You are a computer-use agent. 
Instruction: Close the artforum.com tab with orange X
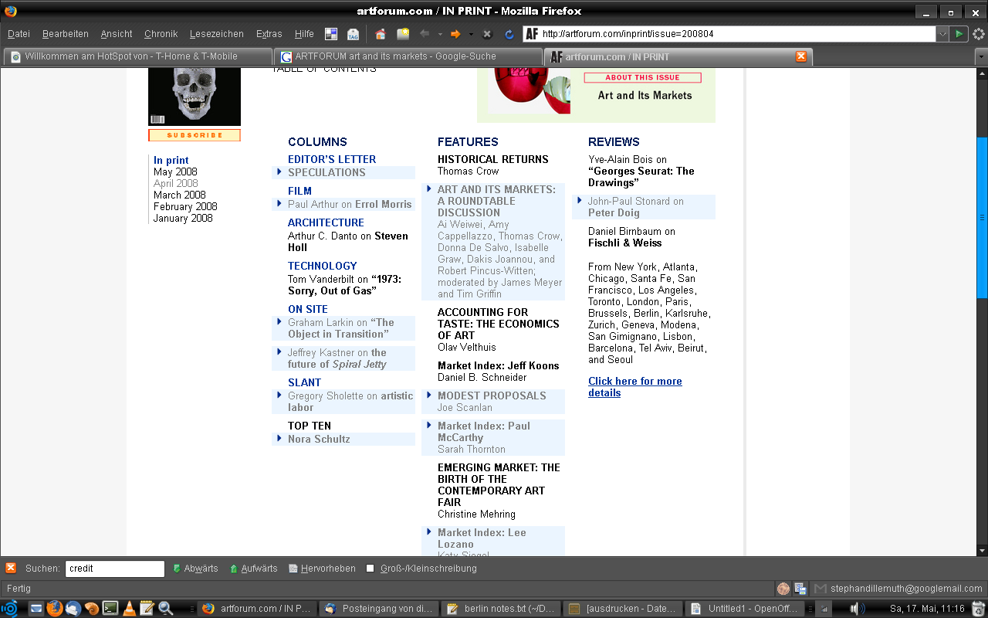pos(801,56)
